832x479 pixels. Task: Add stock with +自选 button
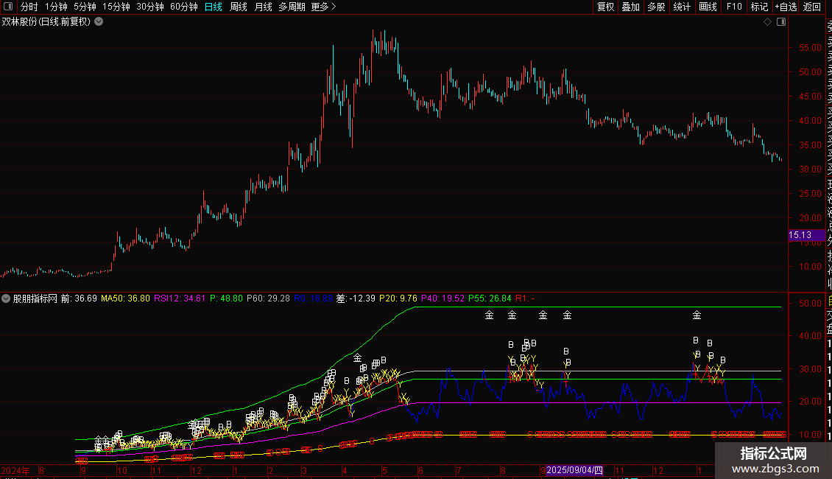(x=786, y=7)
